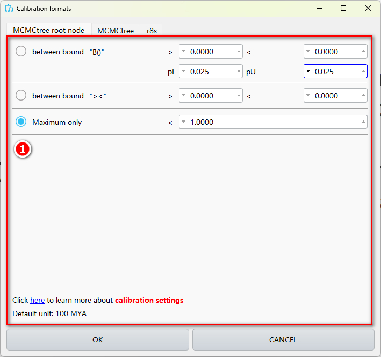The width and height of the screenshot is (381, 357).
Task: Click the "><" upper bound value field
Action: point(335,96)
